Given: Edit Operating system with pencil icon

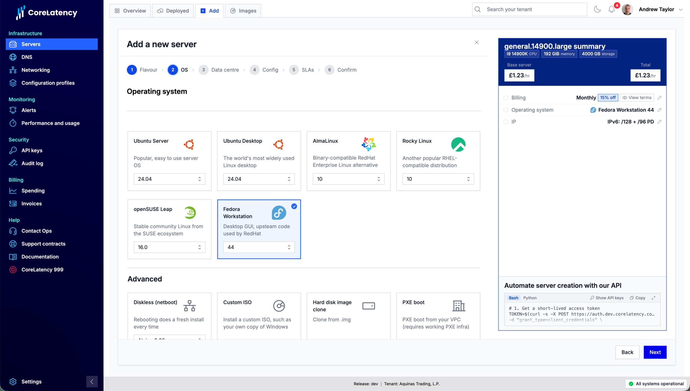Looking at the screenshot, I should [659, 110].
